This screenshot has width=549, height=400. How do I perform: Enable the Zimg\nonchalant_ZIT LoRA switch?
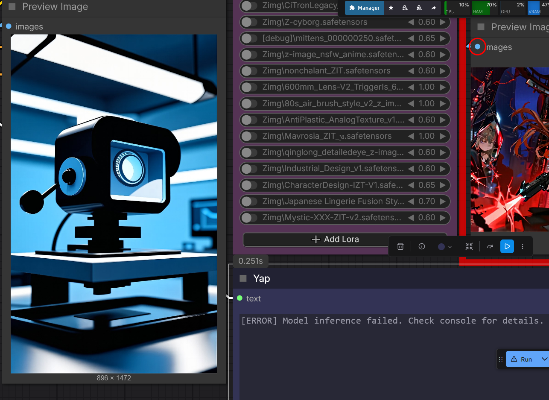(249, 71)
